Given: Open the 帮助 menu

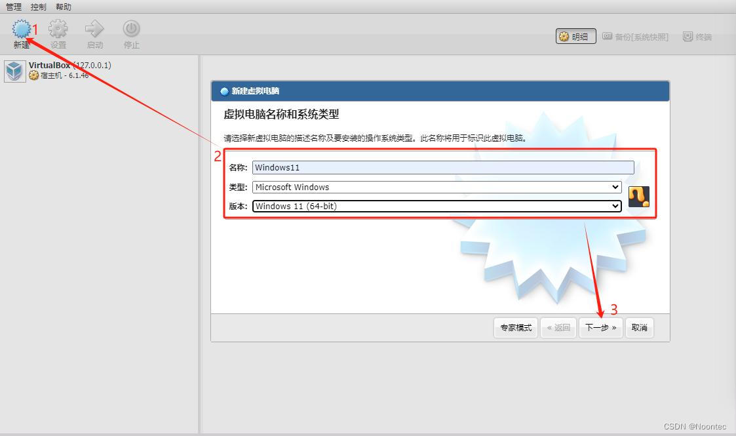Looking at the screenshot, I should 64,7.
